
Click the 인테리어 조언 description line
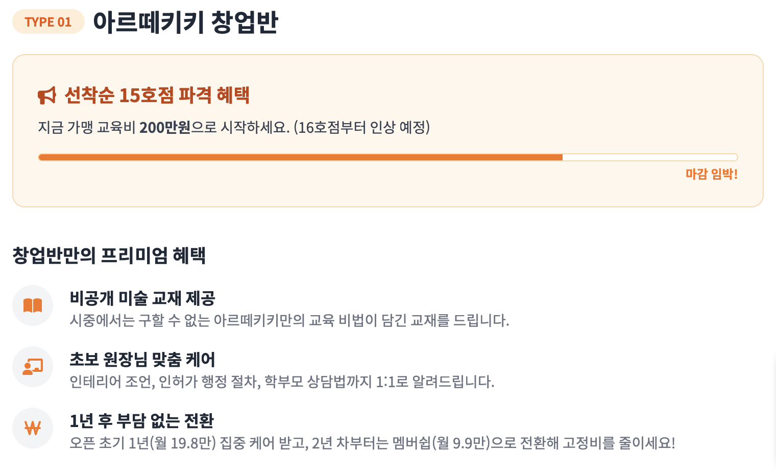[x=282, y=382]
